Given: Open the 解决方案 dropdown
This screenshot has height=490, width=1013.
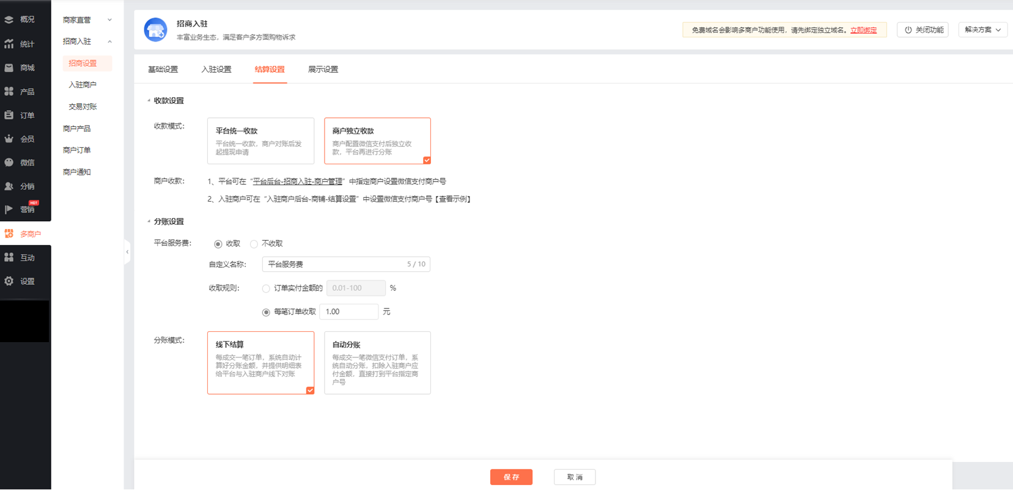Looking at the screenshot, I should pos(982,30).
